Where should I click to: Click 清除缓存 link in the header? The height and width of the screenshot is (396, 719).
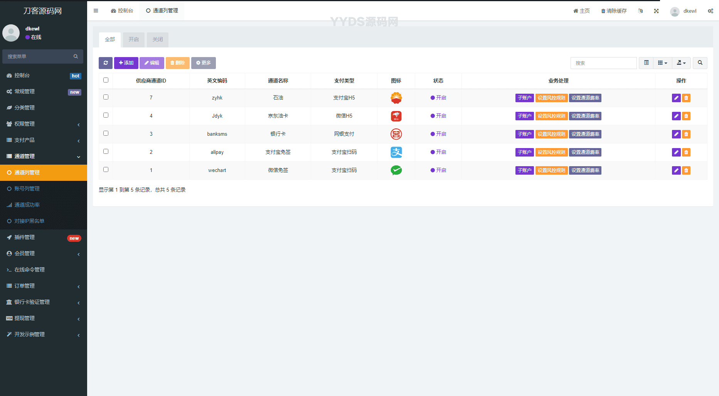[x=614, y=11]
